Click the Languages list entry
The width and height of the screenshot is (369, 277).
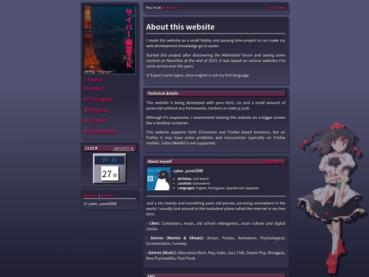tap(218, 188)
